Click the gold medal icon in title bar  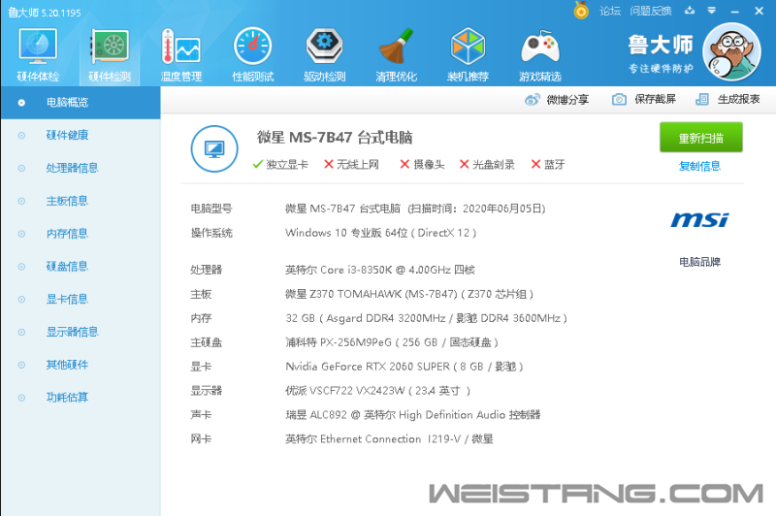tap(581, 11)
